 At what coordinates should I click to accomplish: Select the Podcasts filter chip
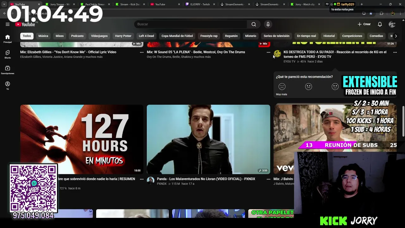77,36
